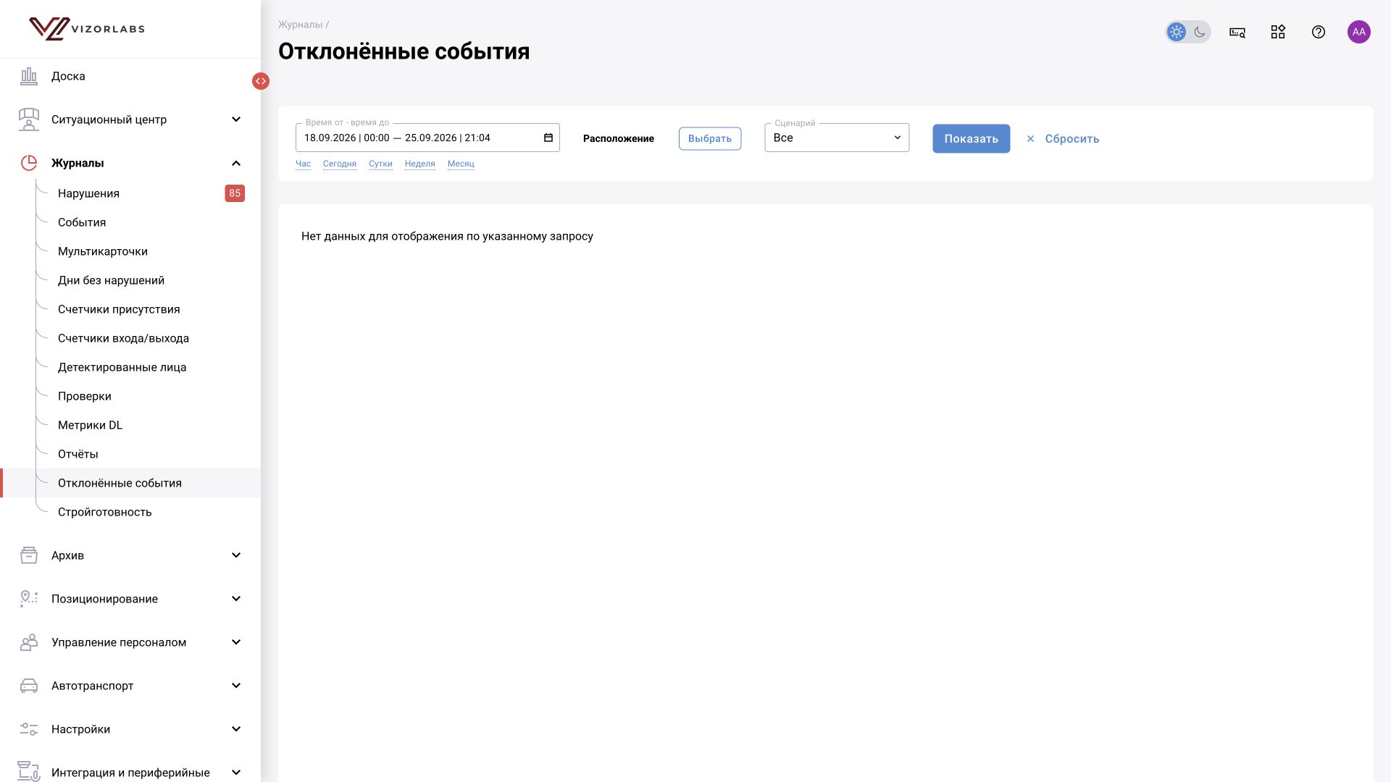Click the Ситуационный центр icon
Screen dimensions: 1391x782
(x=29, y=119)
